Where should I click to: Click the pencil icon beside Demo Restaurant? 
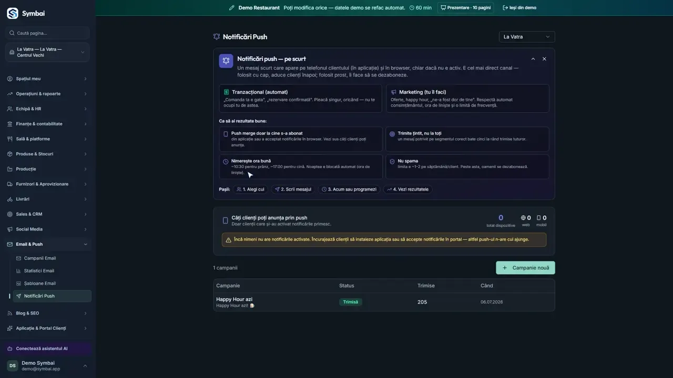[x=232, y=8]
